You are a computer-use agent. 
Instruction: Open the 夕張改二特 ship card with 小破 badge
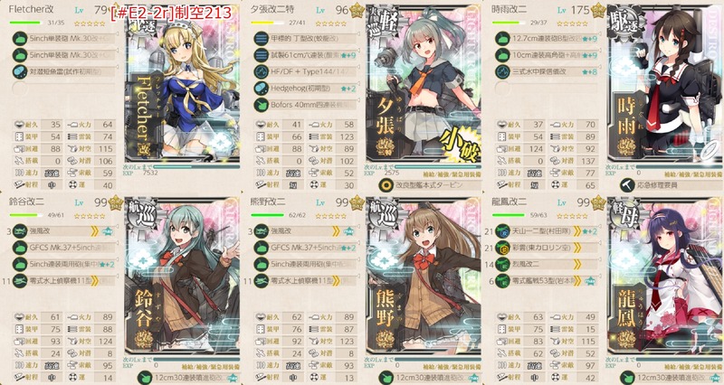click(424, 86)
